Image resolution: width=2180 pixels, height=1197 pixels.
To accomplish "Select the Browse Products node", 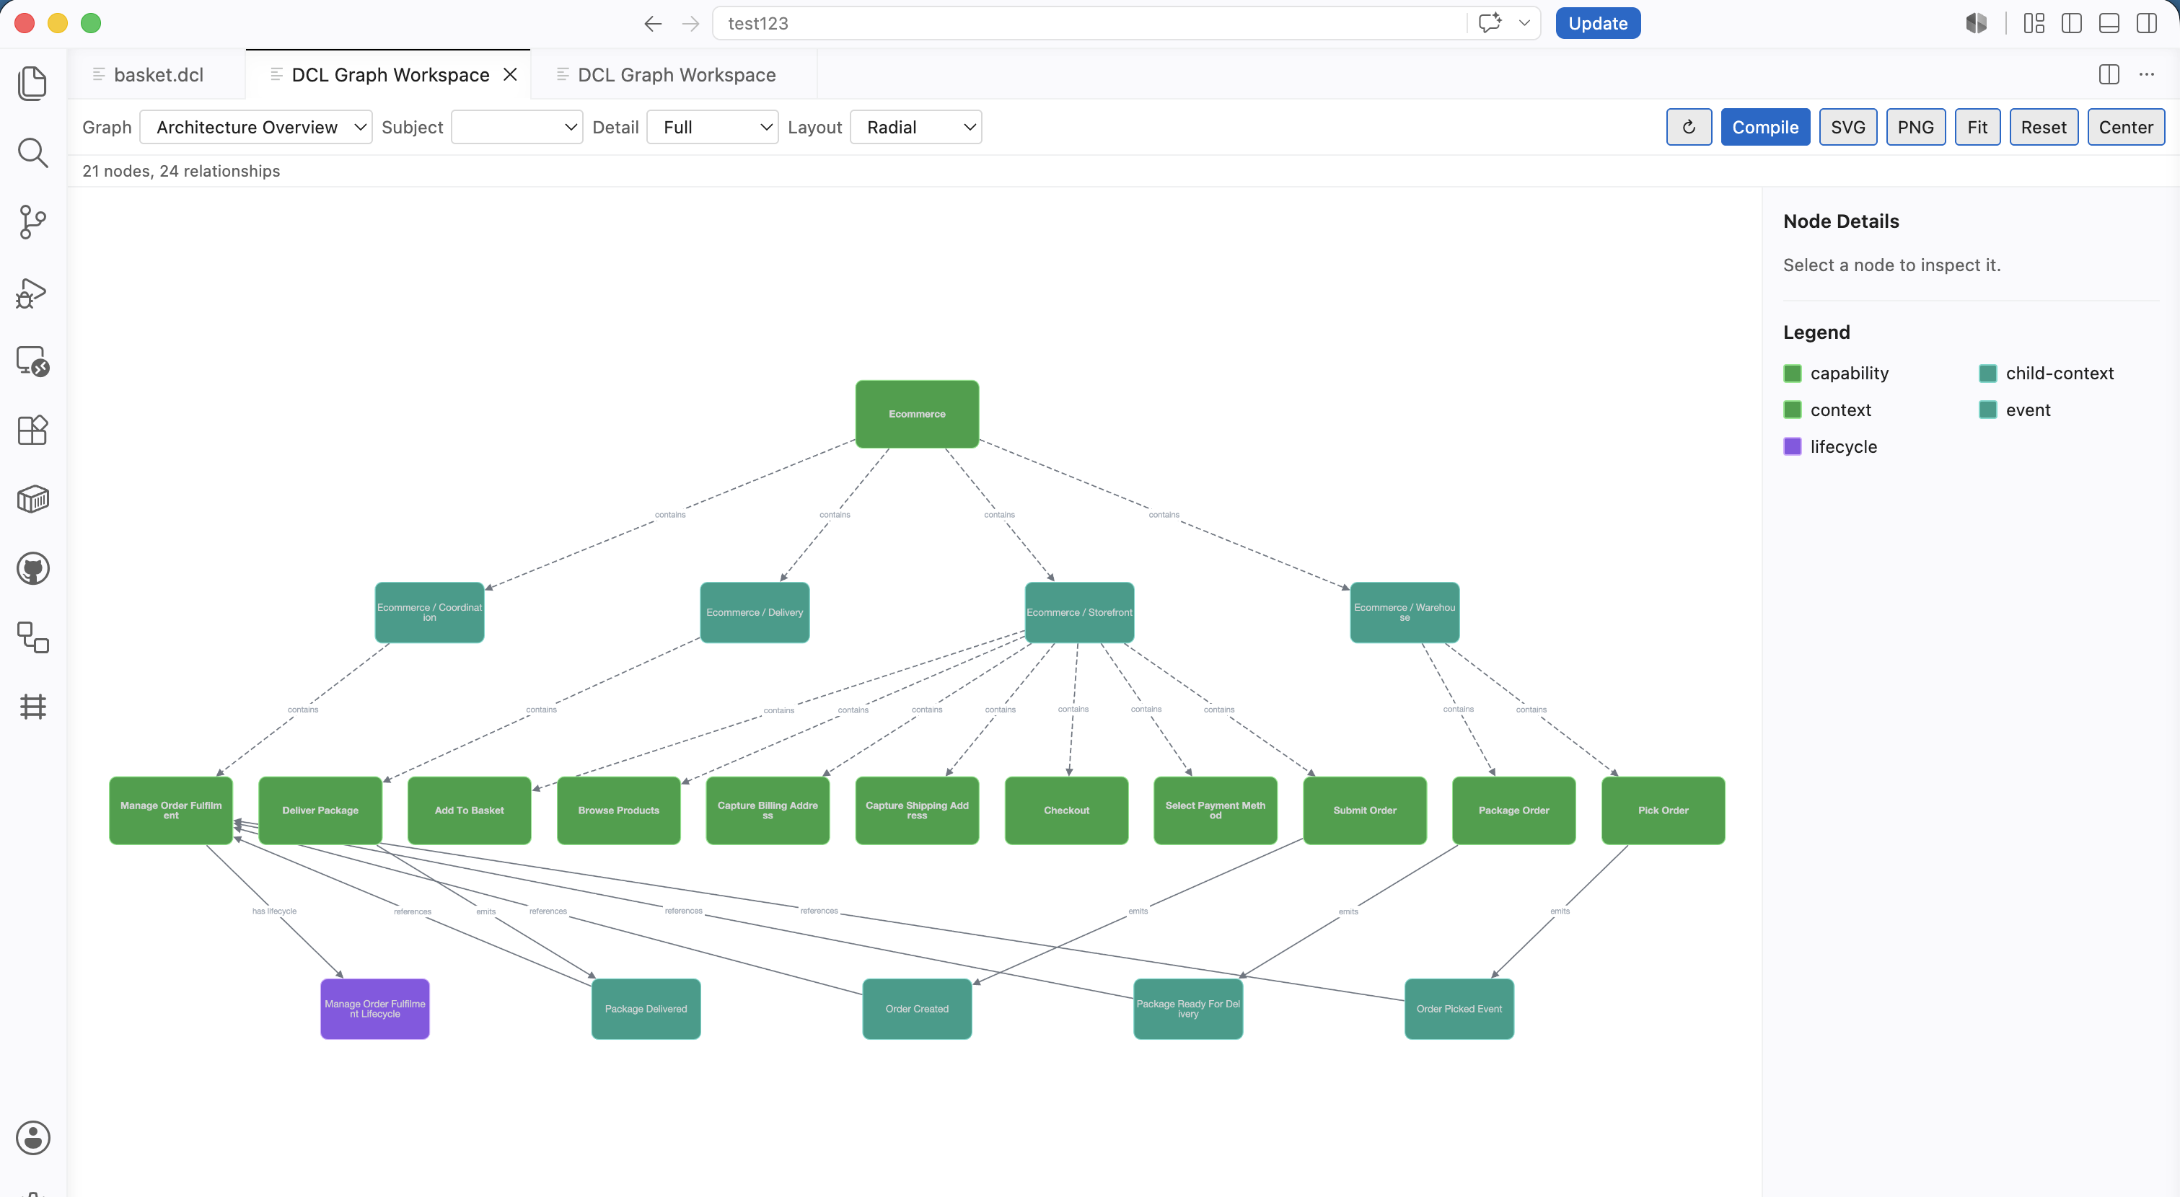I will click(x=619, y=810).
